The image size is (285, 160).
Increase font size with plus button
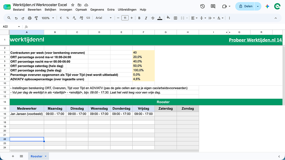[132, 18]
